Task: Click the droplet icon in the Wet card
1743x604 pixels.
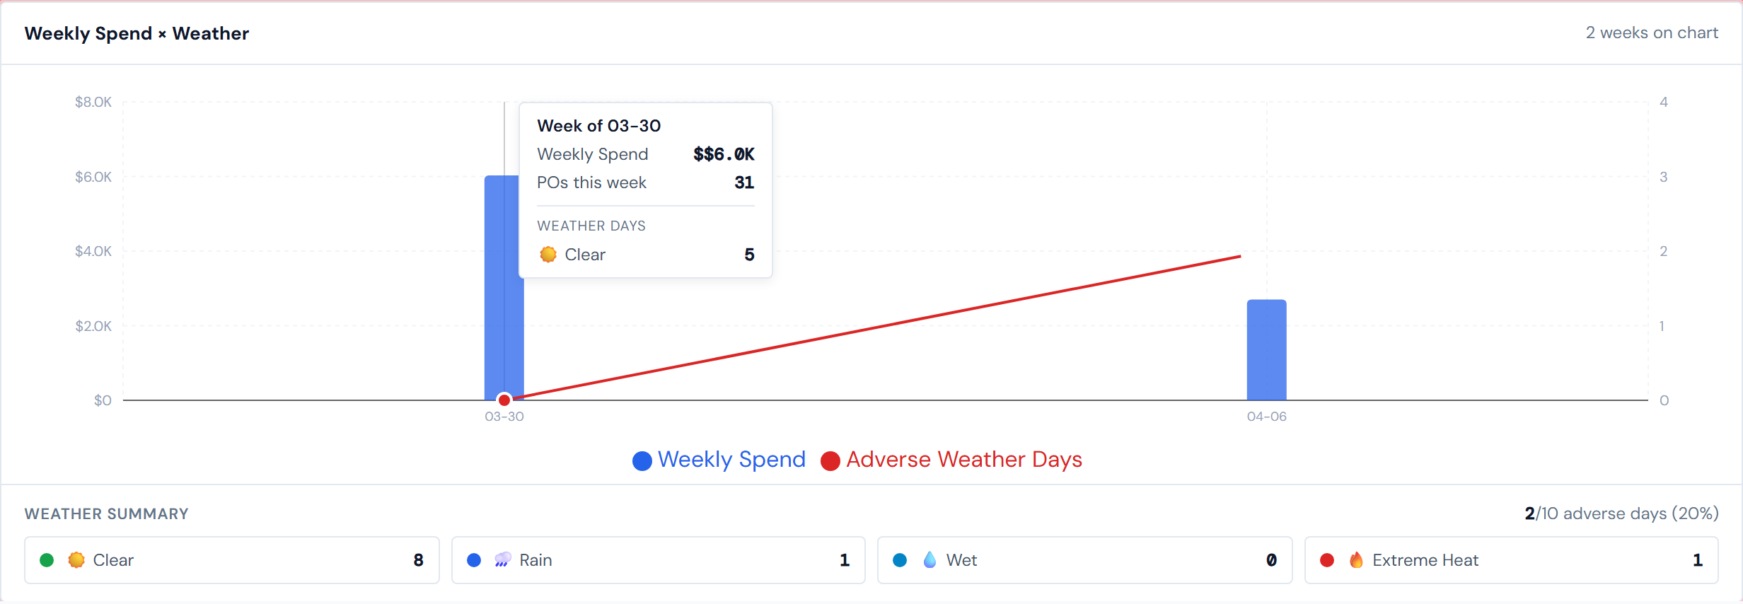Action: (930, 559)
